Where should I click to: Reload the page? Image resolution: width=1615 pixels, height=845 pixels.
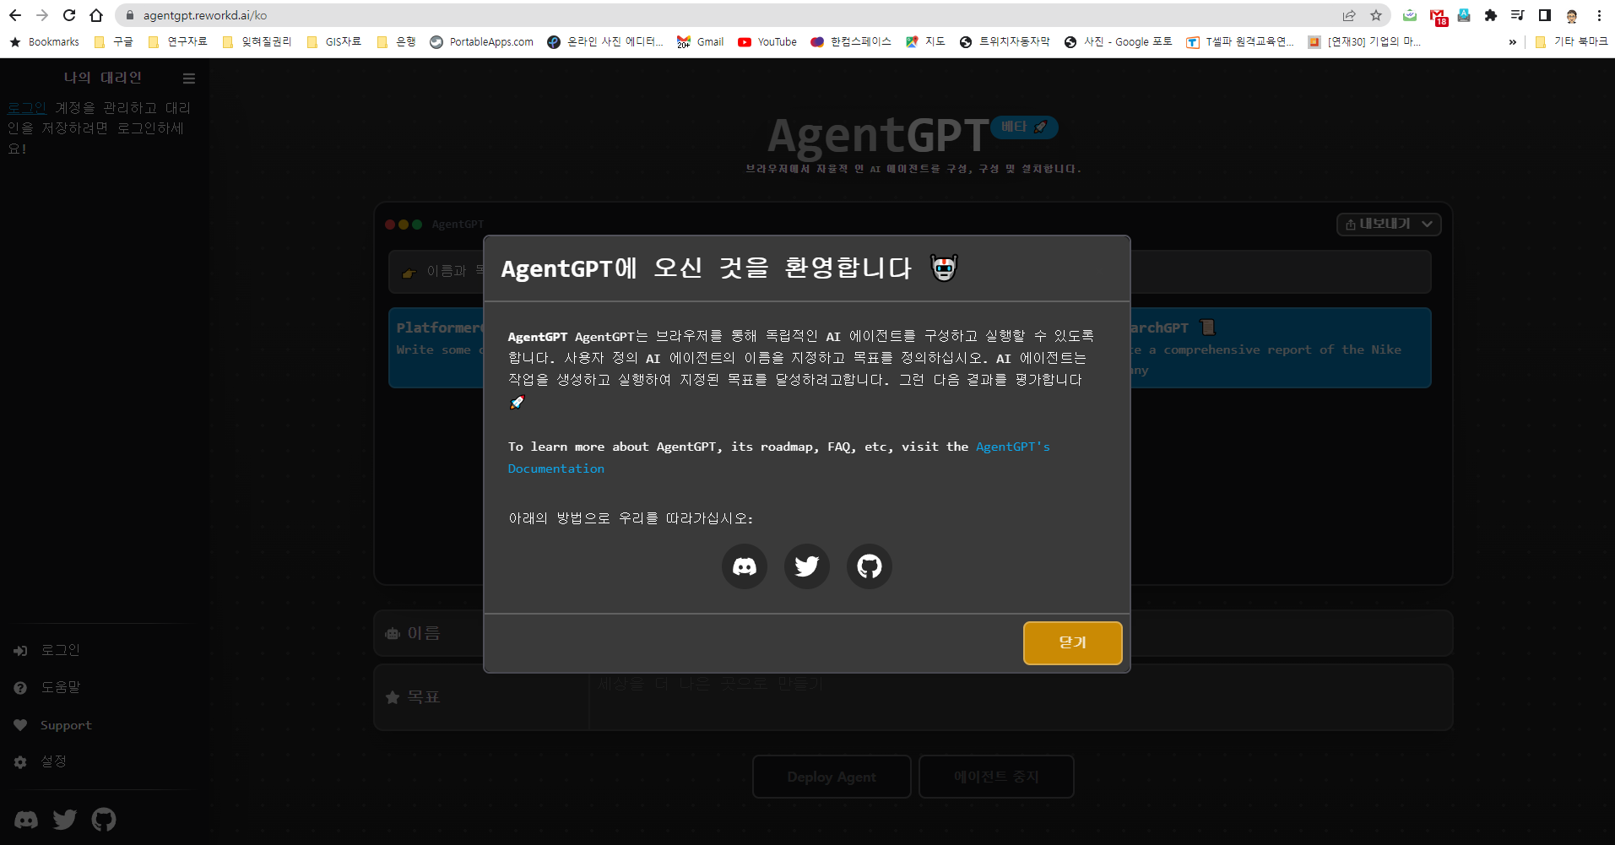click(69, 15)
